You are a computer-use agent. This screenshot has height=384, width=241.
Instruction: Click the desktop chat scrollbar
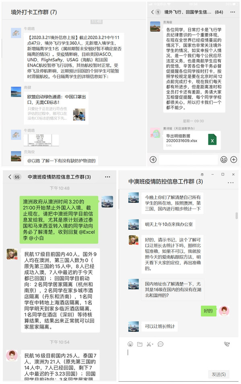click(x=237, y=216)
